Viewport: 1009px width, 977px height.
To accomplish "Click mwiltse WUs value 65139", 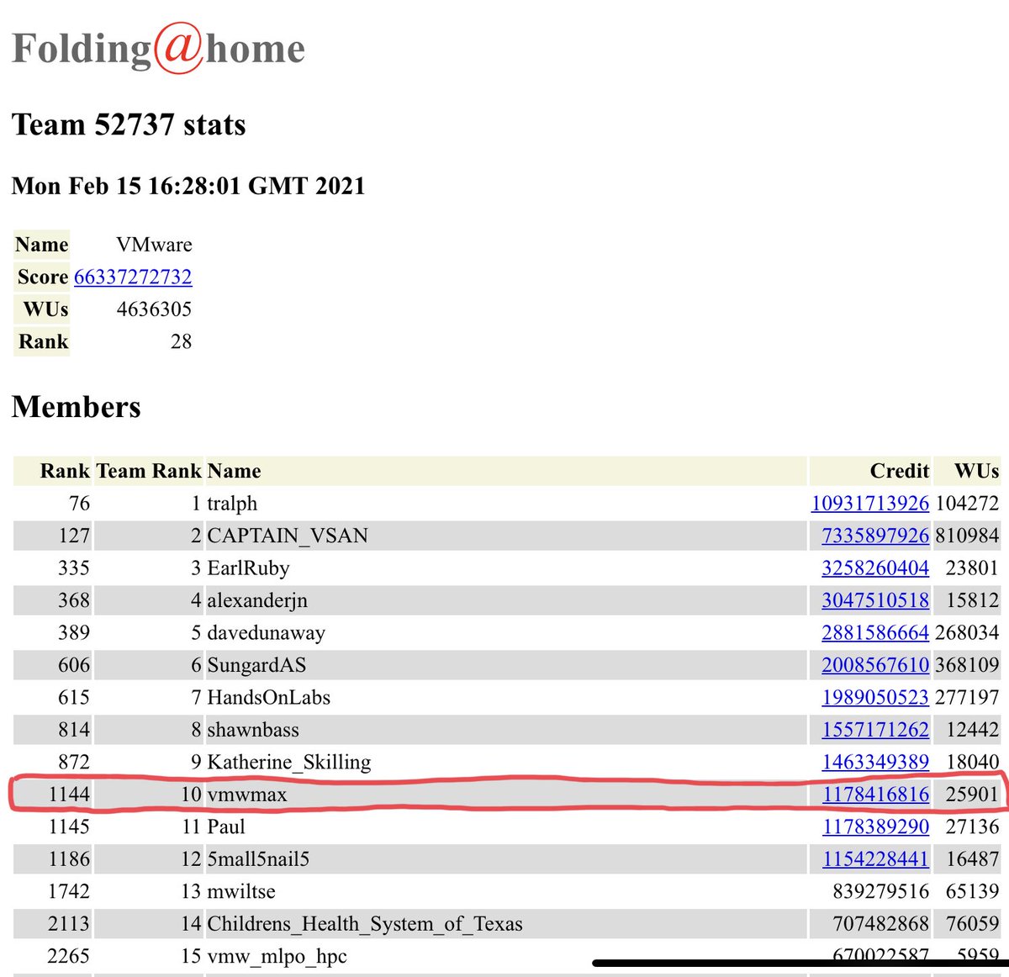I will 972,891.
